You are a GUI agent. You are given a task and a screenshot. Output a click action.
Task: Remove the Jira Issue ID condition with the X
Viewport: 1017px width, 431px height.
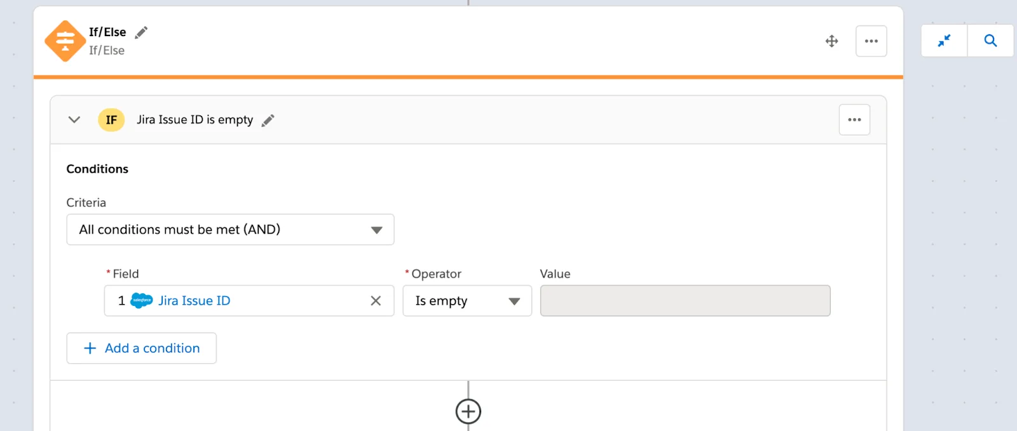pyautogui.click(x=376, y=300)
